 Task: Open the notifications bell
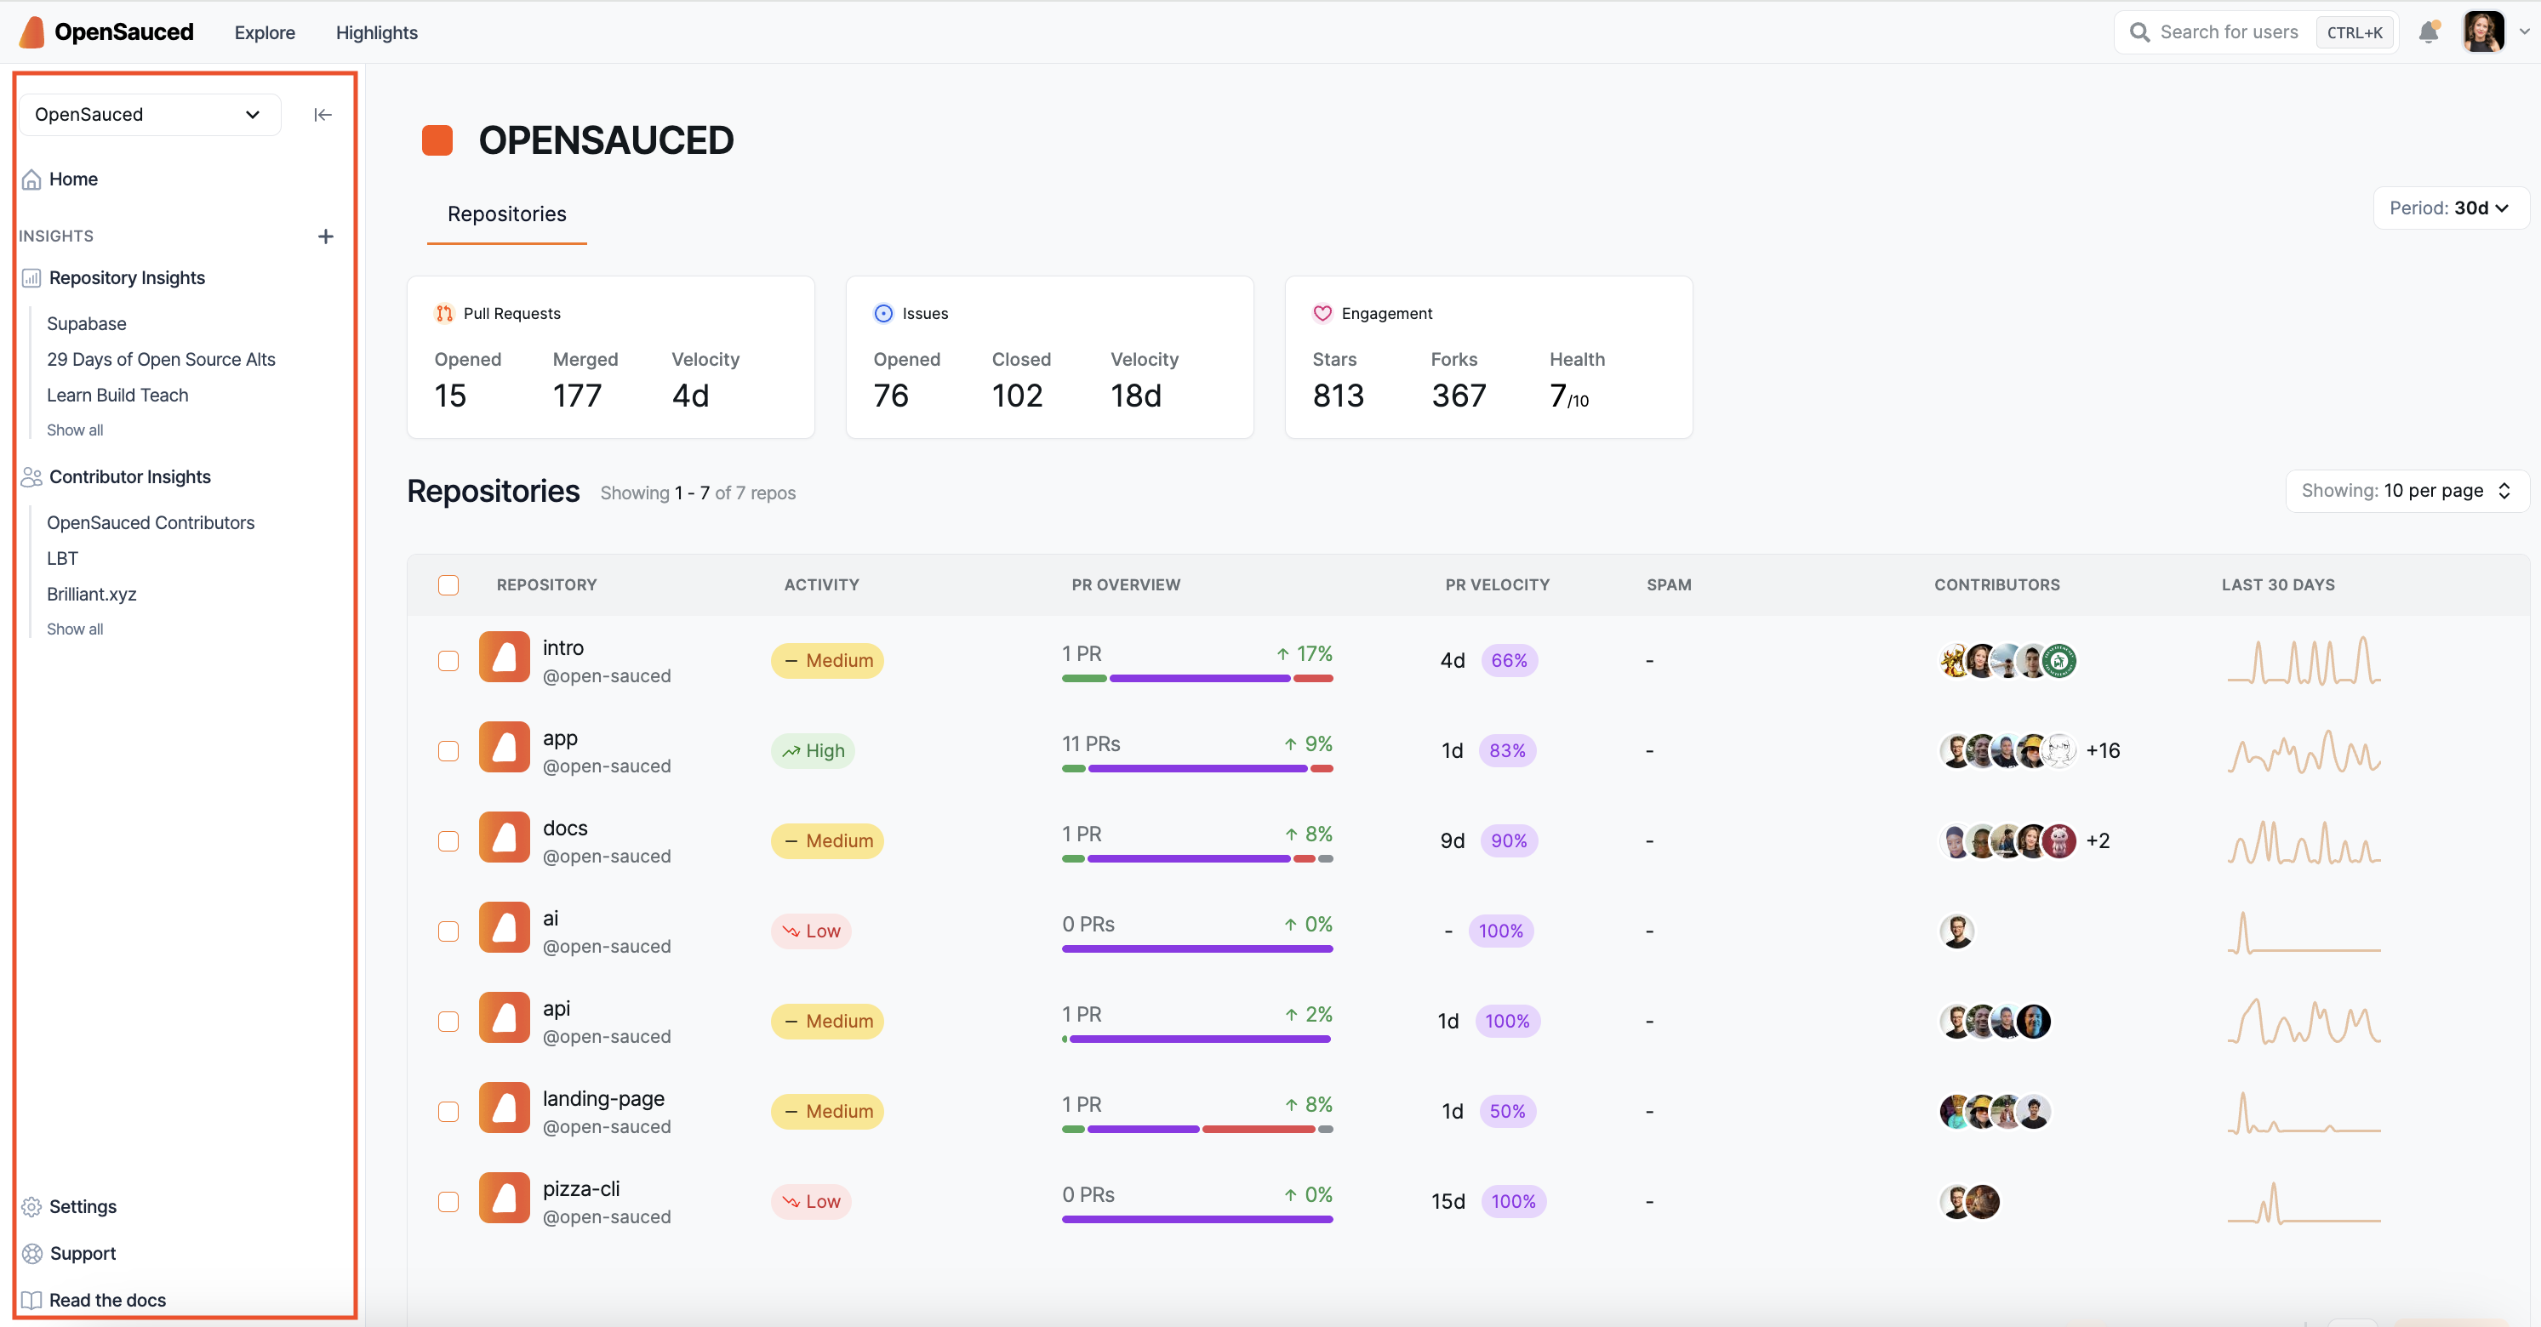point(2428,32)
